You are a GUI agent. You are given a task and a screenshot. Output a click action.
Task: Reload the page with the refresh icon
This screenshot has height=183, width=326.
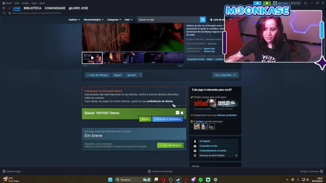click(x=4, y=13)
